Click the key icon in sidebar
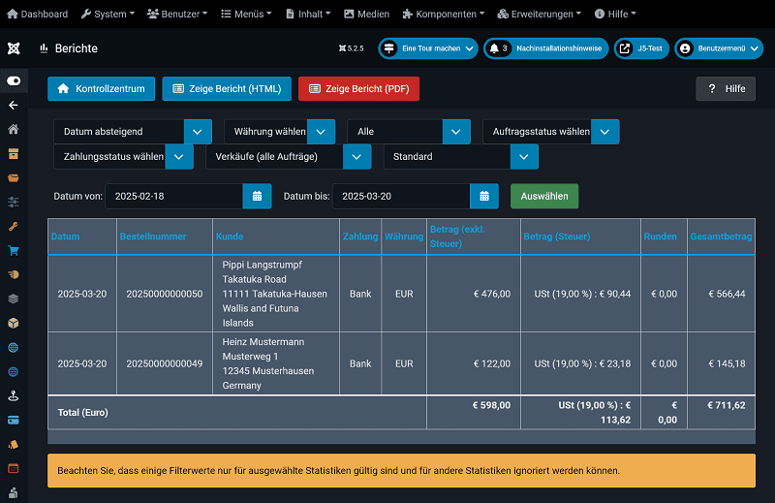Image resolution: width=775 pixels, height=503 pixels. tap(14, 226)
